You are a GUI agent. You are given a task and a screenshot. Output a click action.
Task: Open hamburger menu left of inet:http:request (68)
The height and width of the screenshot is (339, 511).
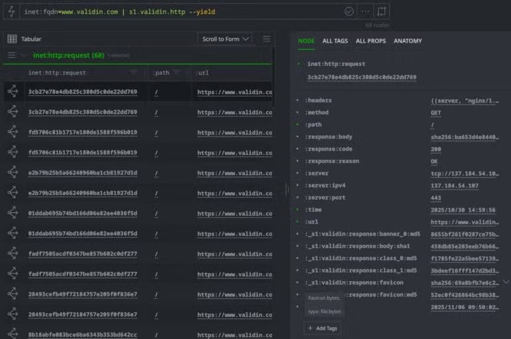11,55
